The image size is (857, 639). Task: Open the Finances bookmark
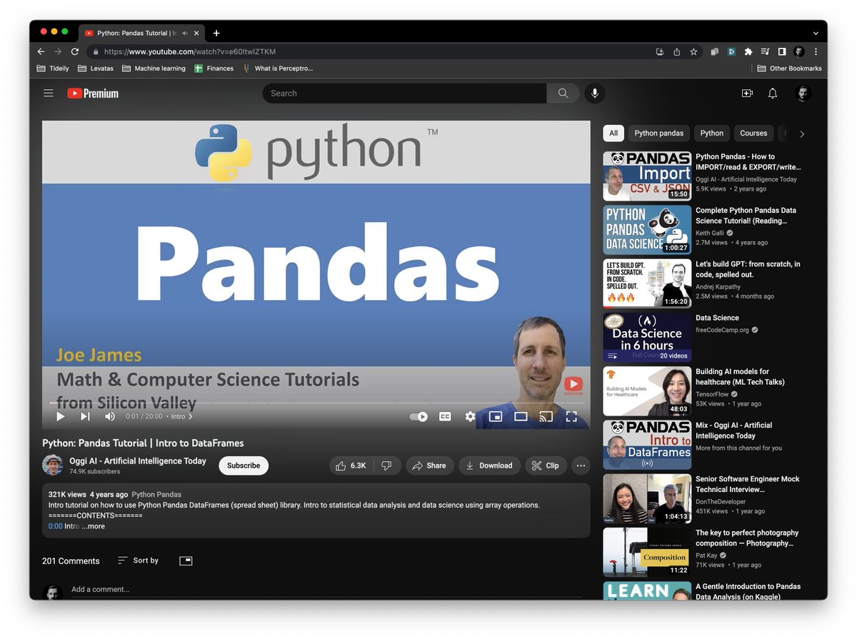pyautogui.click(x=214, y=69)
